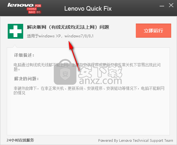Click the paragraph starting with 电脑通过有线或无线

tap(87, 67)
